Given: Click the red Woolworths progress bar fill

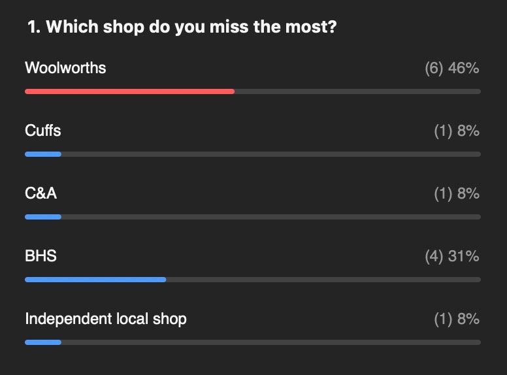Looking at the screenshot, I should click(x=129, y=91).
